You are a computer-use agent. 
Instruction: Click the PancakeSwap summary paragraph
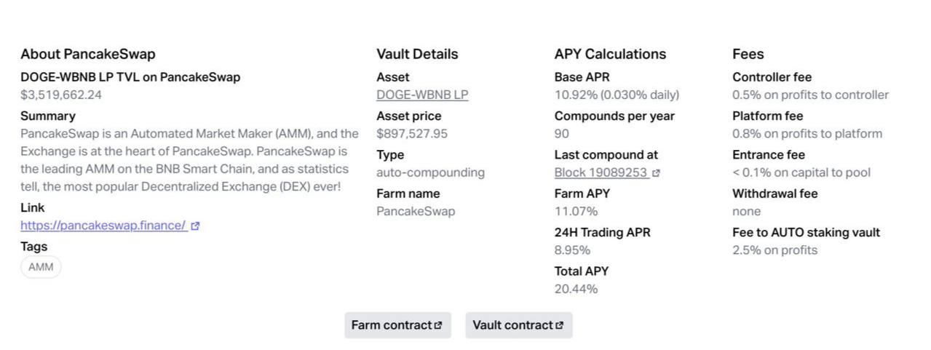point(189,160)
